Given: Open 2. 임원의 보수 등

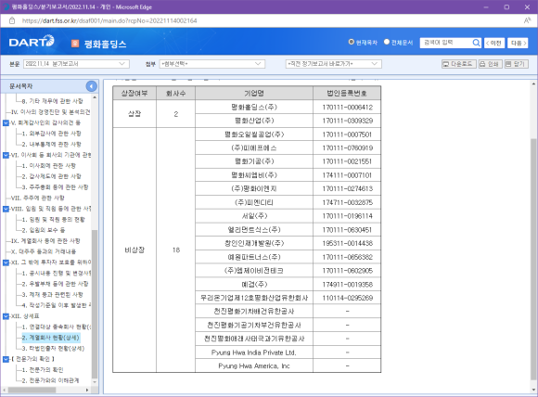Looking at the screenshot, I should point(44,230).
